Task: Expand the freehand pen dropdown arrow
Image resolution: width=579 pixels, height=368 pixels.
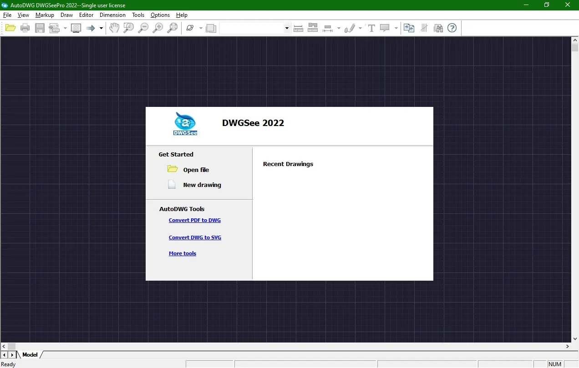Action: click(360, 28)
